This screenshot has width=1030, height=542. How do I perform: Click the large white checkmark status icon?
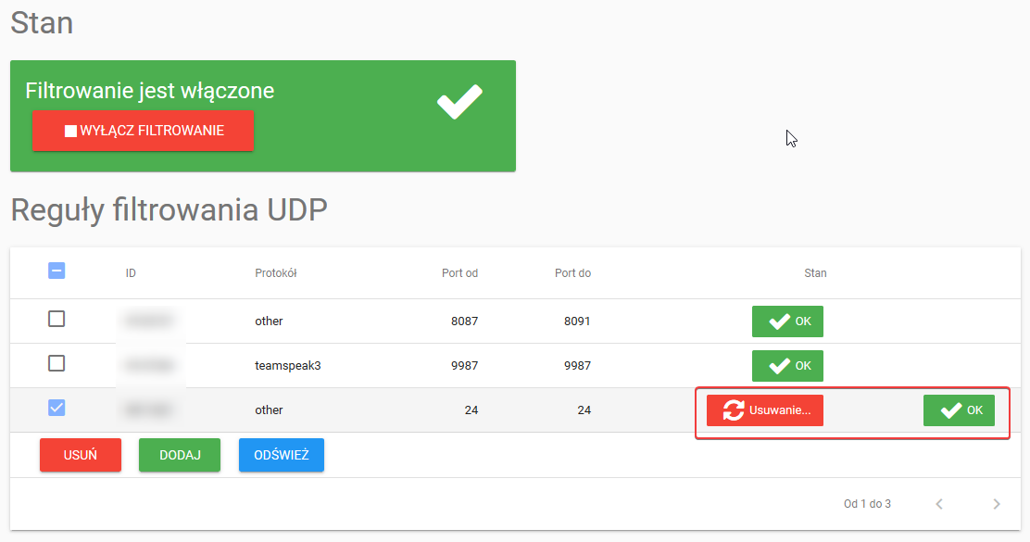click(x=459, y=102)
